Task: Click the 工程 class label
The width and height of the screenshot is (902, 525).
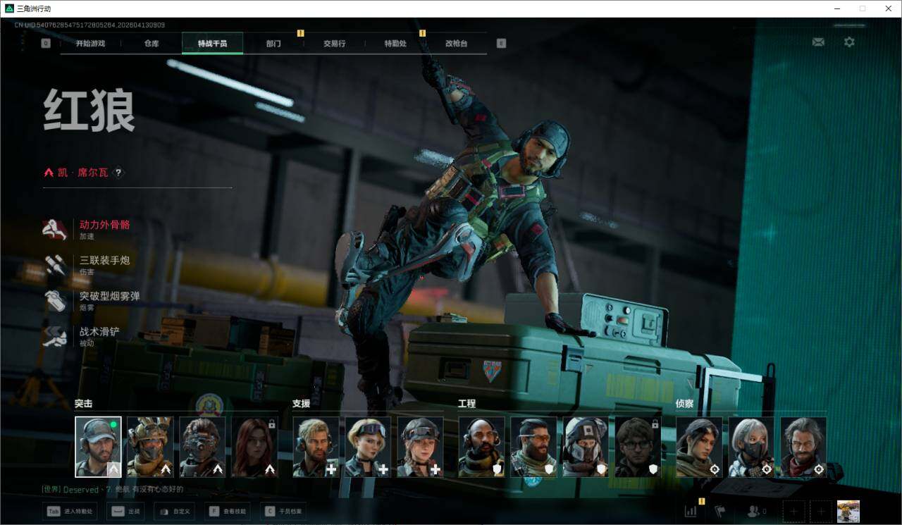Action: click(467, 404)
